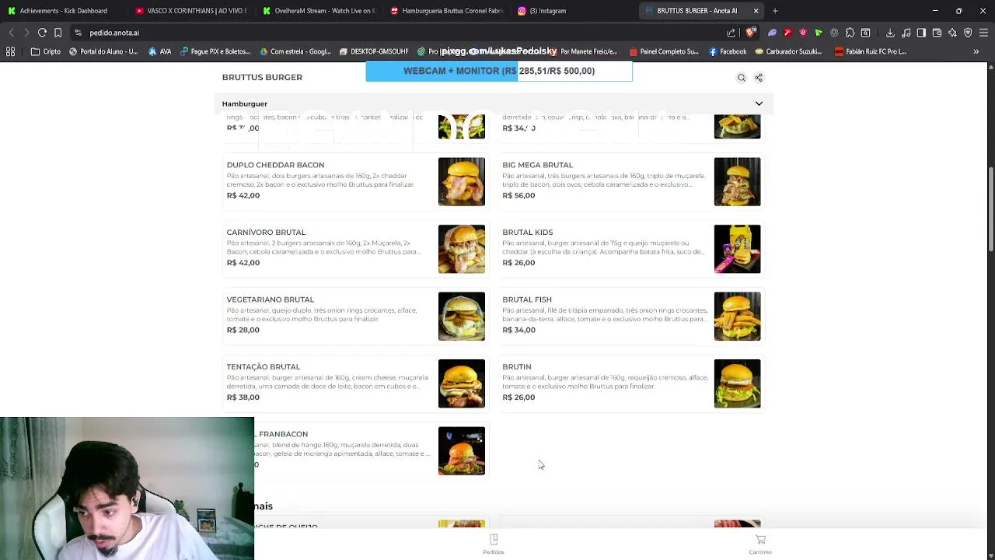
Task: Share page via the address bar share icon
Action: pos(731,33)
